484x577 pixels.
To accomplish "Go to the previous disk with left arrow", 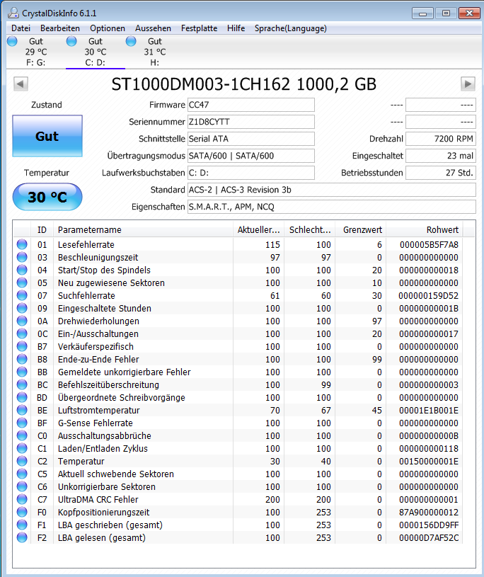I will click(21, 84).
